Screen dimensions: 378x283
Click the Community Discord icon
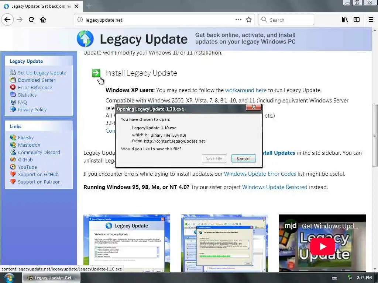click(x=13, y=152)
